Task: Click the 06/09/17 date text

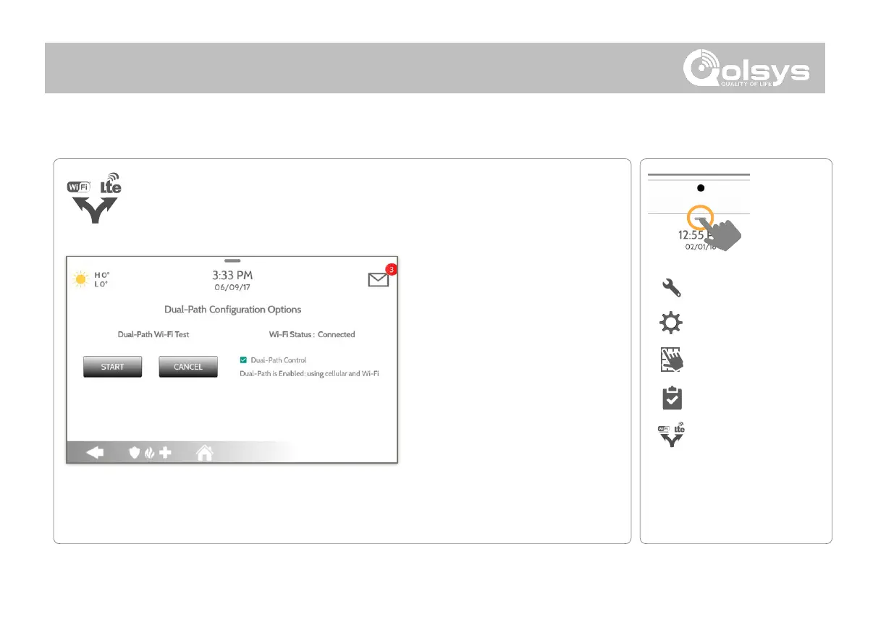Action: click(x=232, y=287)
